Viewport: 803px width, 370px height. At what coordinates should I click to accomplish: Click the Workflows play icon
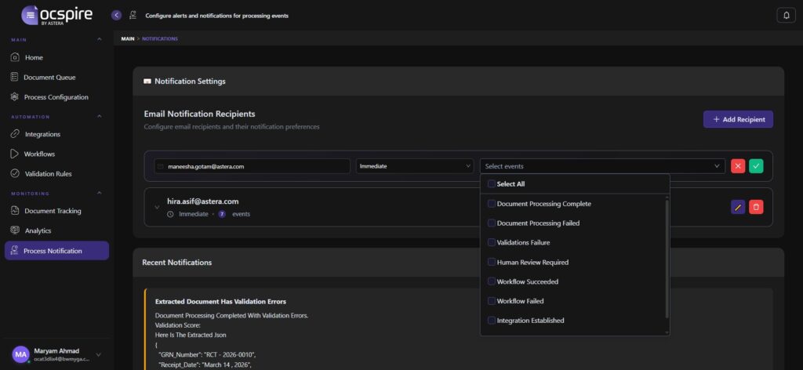(x=14, y=154)
